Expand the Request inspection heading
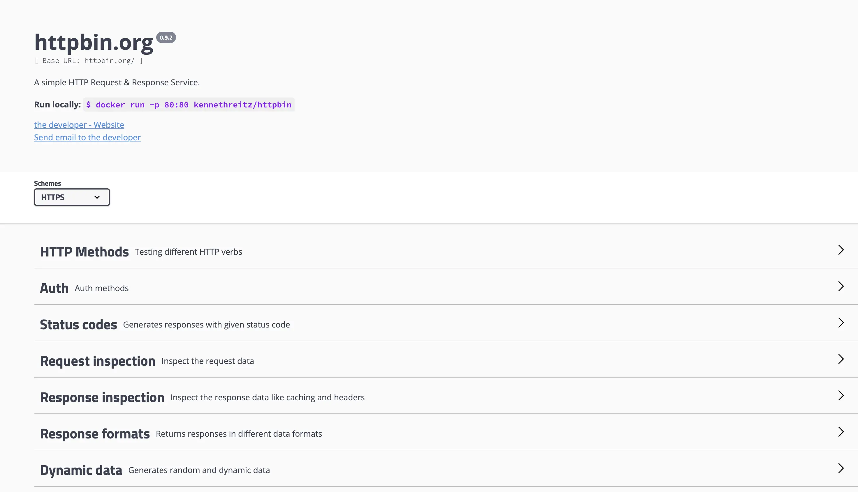The image size is (858, 492). click(x=97, y=361)
